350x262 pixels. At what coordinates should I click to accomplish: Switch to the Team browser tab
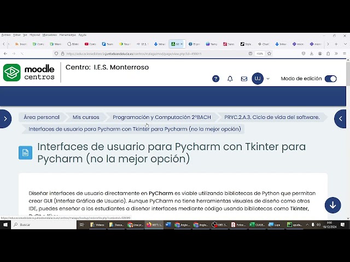(107, 44)
